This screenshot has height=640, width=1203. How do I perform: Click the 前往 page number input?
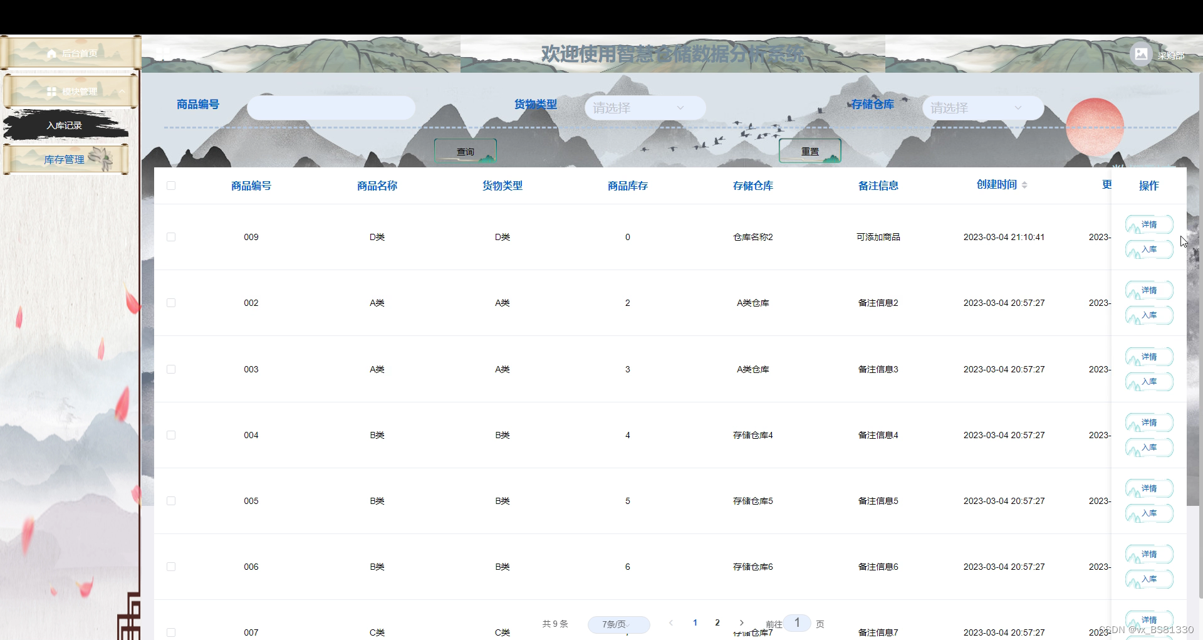click(x=797, y=623)
